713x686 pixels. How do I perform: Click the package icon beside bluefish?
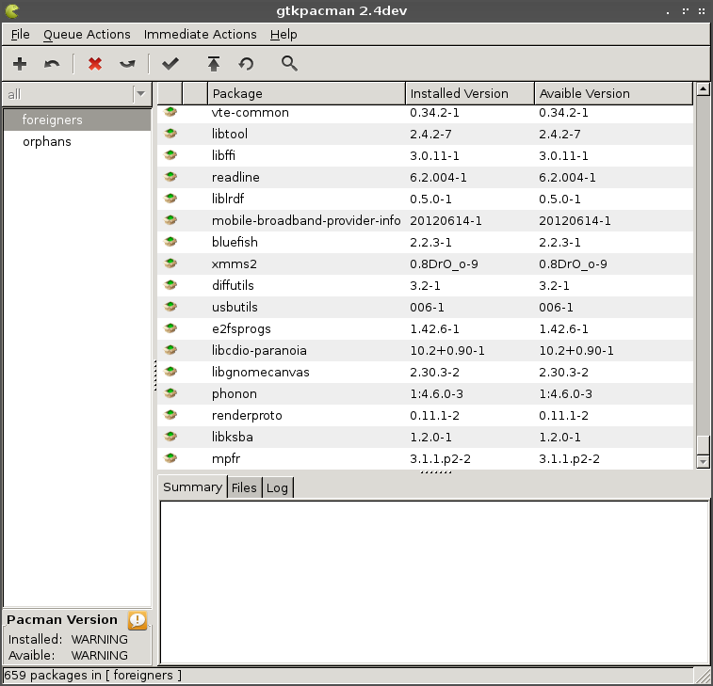tap(170, 242)
